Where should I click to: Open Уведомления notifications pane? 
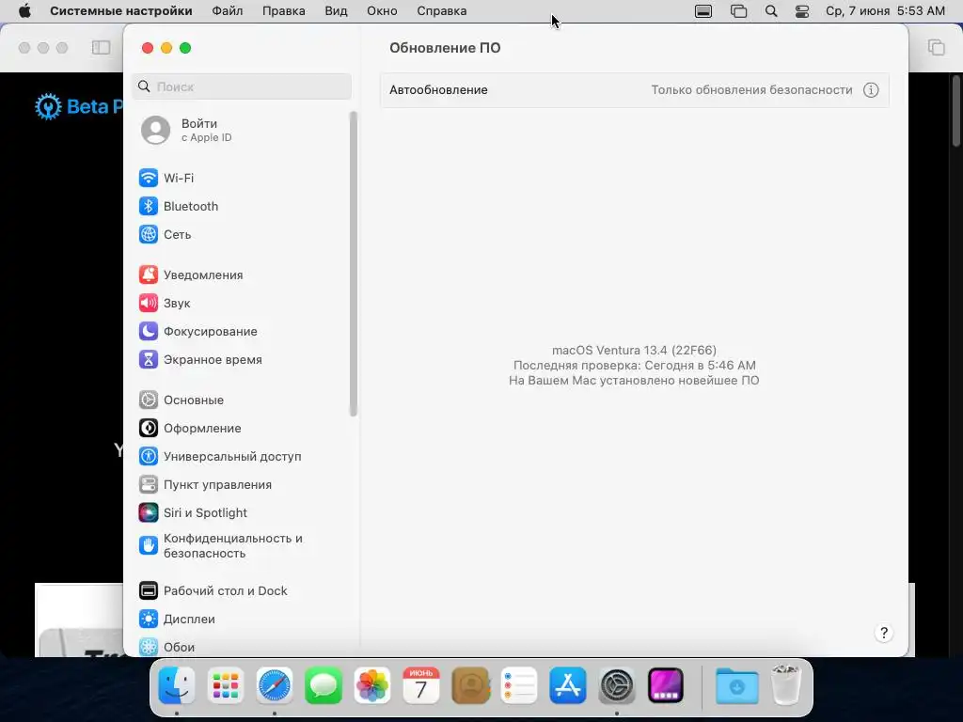[x=190, y=275]
